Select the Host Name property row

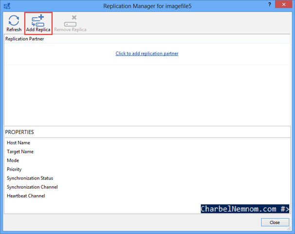[147, 143]
